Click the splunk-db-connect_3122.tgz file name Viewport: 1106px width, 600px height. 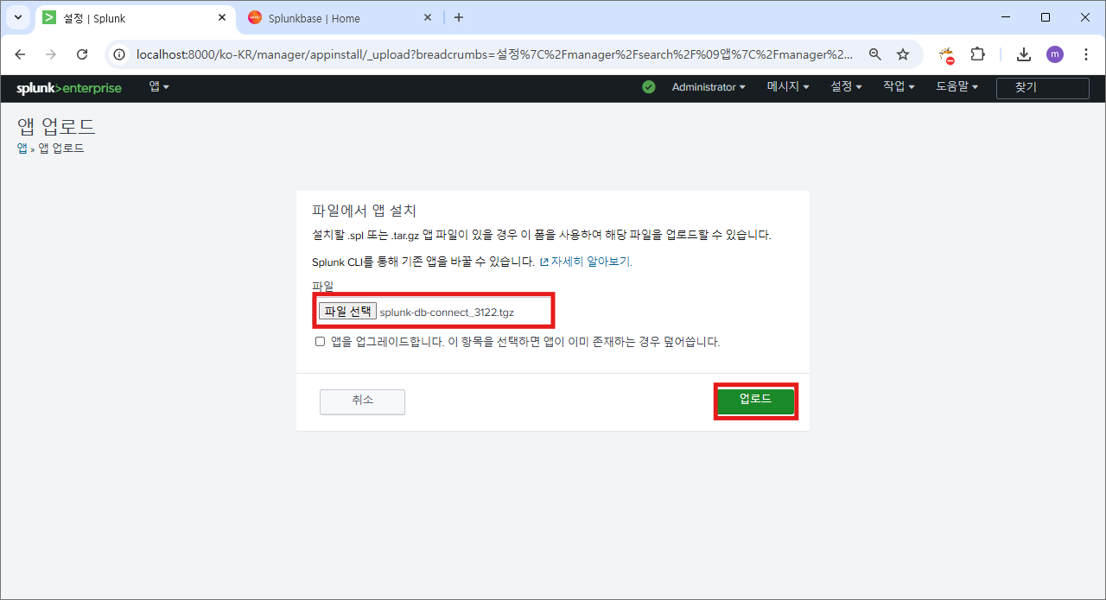447,313
